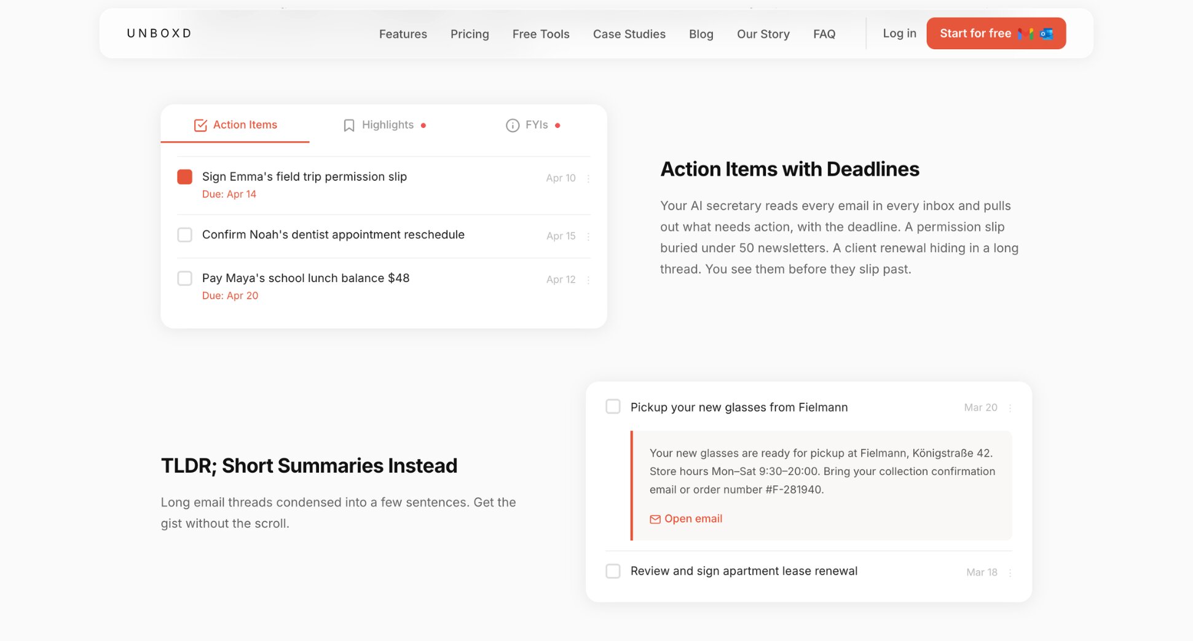Image resolution: width=1193 pixels, height=641 pixels.
Task: Click 'Confirm Noah's dentist appointment reschedule' text
Action: point(333,235)
